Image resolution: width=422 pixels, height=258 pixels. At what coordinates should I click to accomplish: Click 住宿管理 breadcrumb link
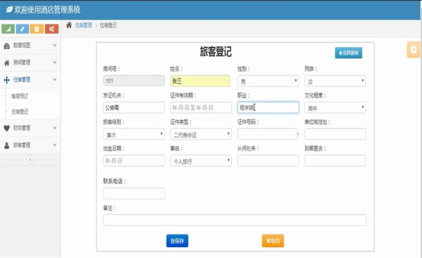click(83, 25)
